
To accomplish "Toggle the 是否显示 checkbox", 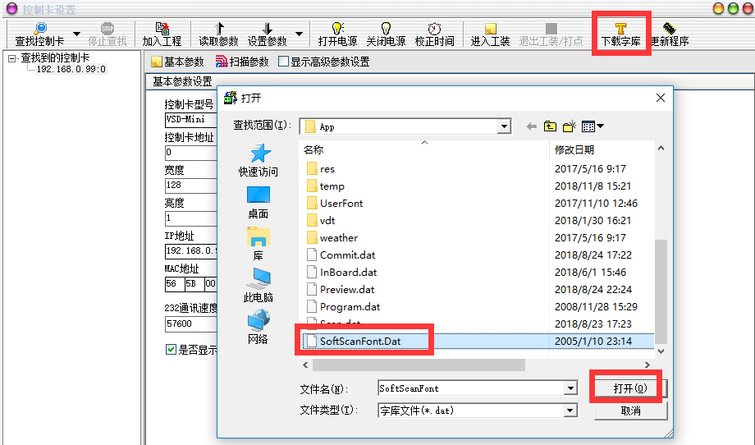I will 171,349.
